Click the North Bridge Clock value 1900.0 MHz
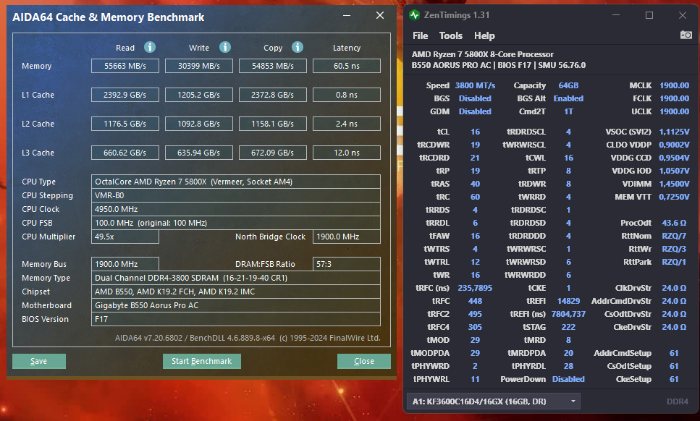 (x=347, y=237)
